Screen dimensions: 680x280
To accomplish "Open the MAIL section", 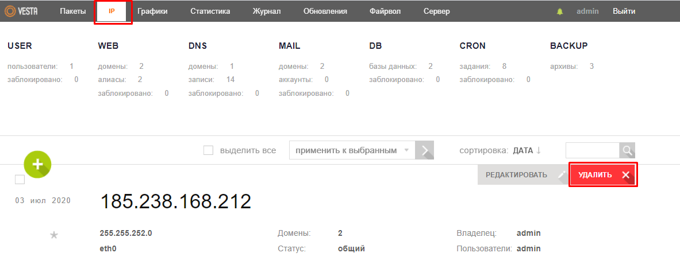I will pos(290,46).
